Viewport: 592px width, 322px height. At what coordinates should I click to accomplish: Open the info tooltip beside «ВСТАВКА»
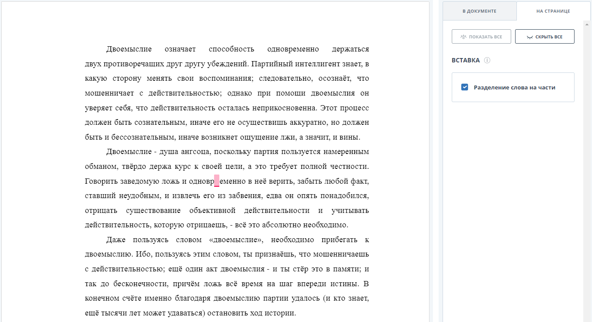(488, 60)
